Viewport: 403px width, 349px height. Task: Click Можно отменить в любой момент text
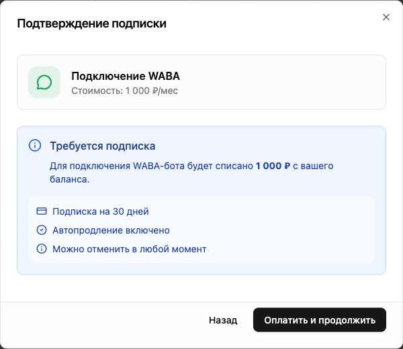pyautogui.click(x=129, y=249)
